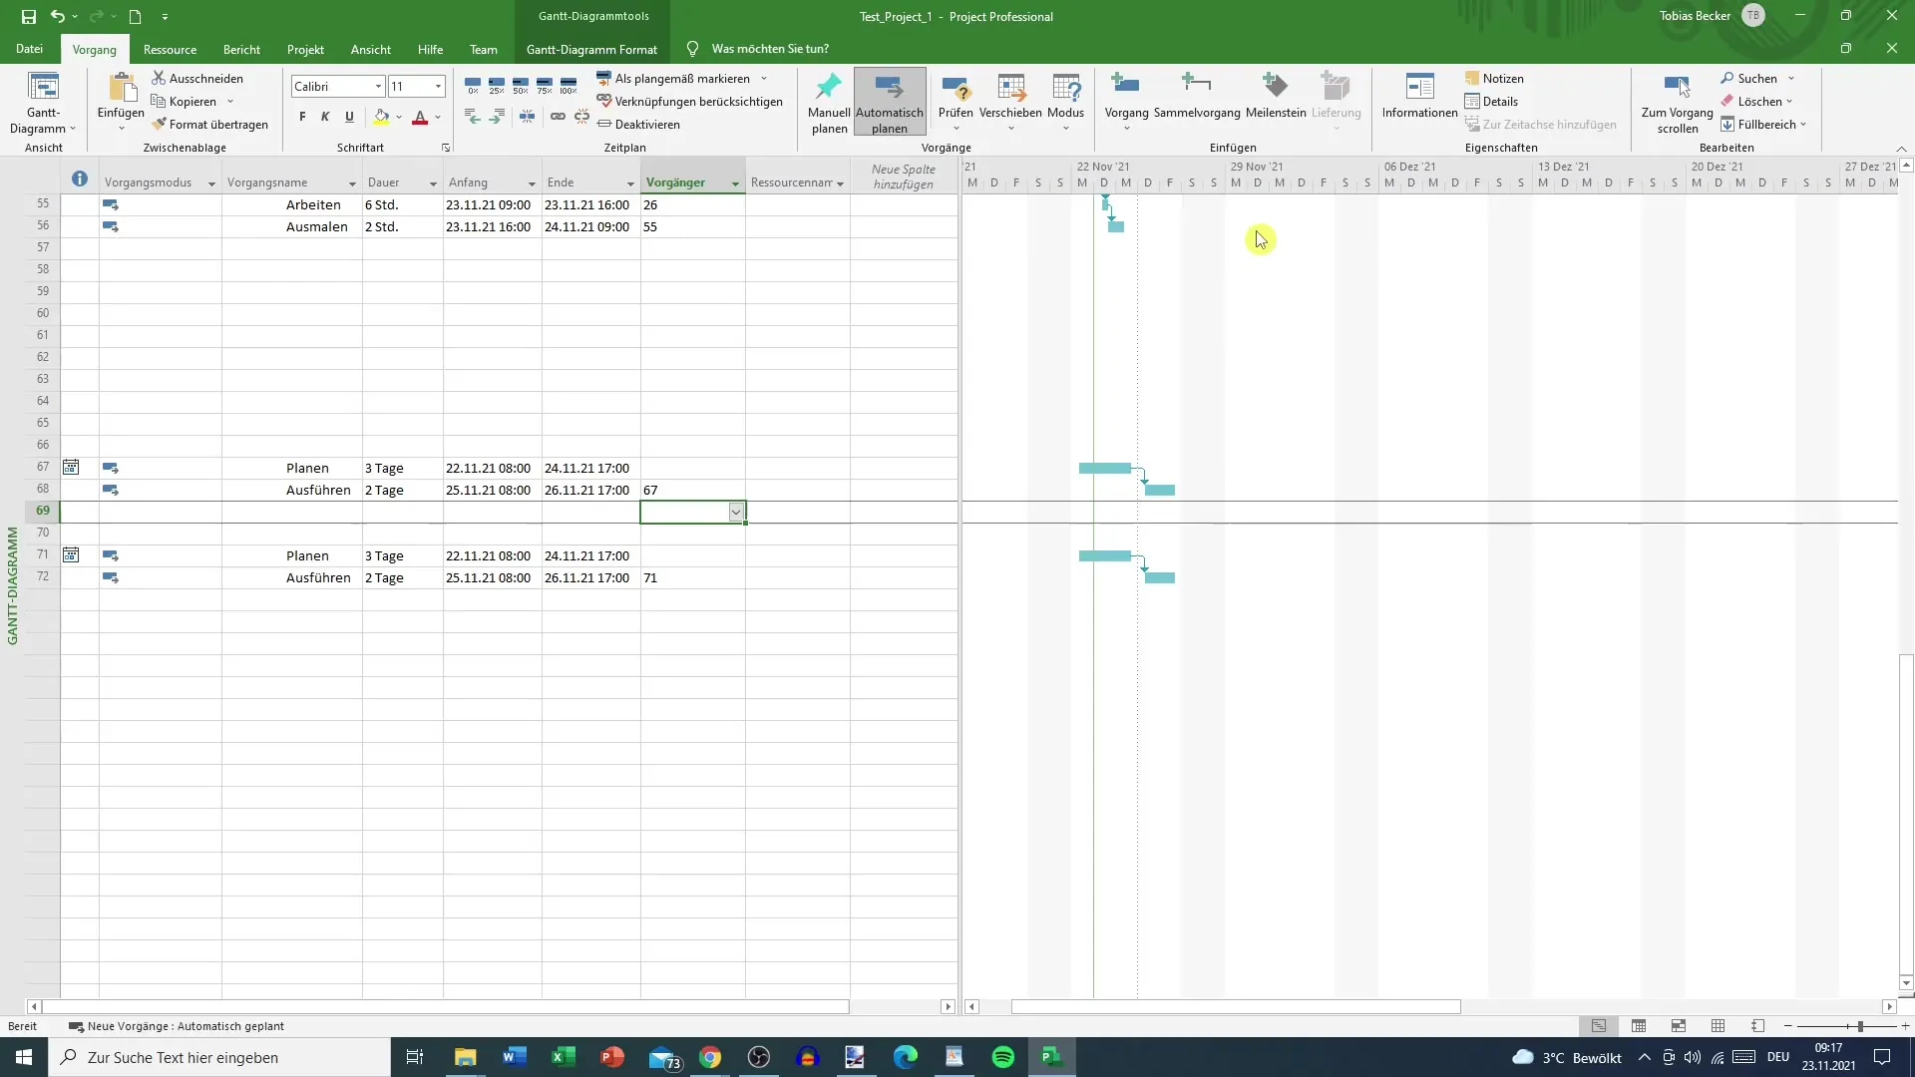1915x1077 pixels.
Task: Switch to the Projekt tab
Action: tap(305, 49)
